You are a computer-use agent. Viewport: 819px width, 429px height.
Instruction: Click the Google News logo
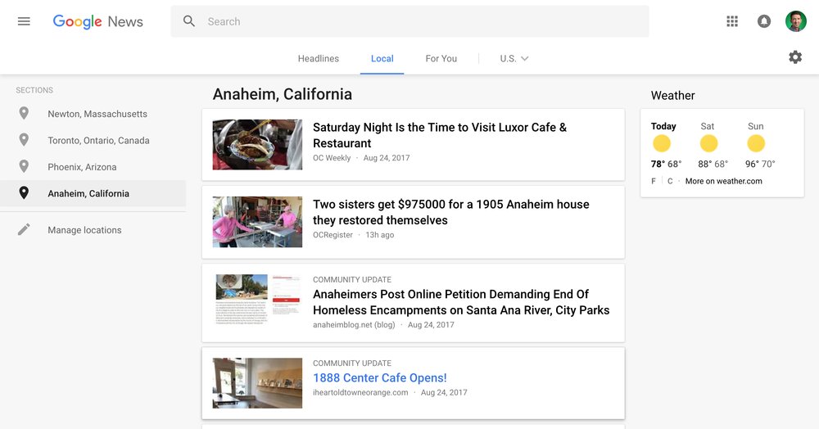(x=97, y=21)
